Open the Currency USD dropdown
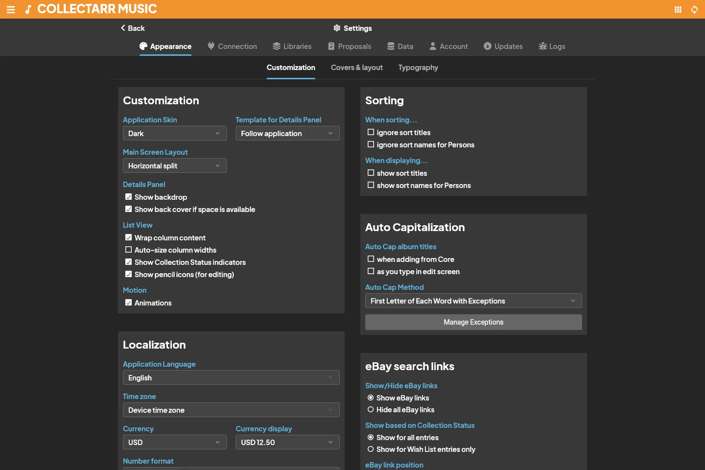The image size is (705, 470). (175, 442)
